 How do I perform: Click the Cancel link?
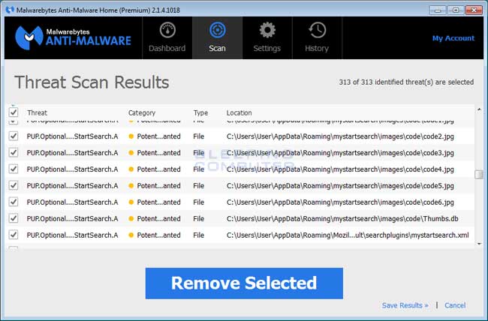tap(455, 305)
